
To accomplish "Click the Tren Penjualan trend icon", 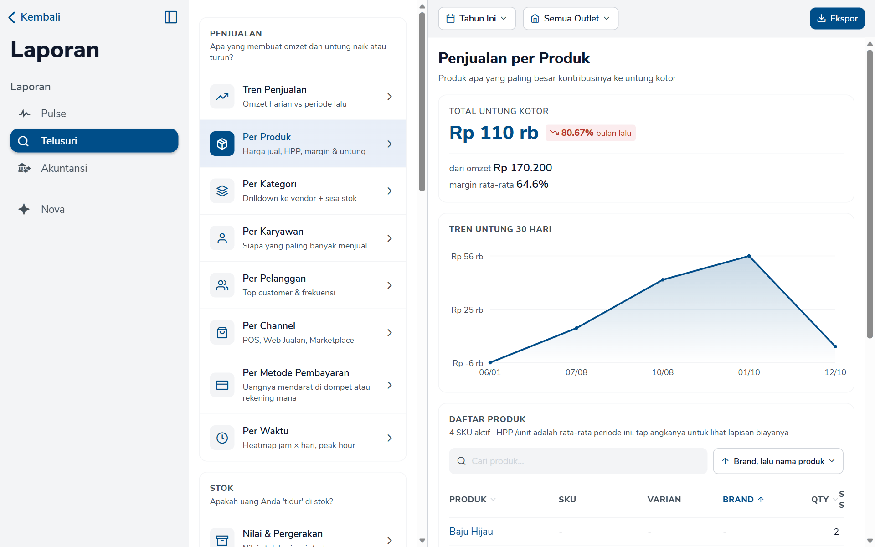I will (222, 97).
